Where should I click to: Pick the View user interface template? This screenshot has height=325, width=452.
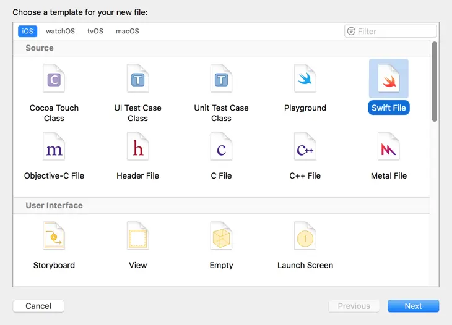tap(137, 237)
